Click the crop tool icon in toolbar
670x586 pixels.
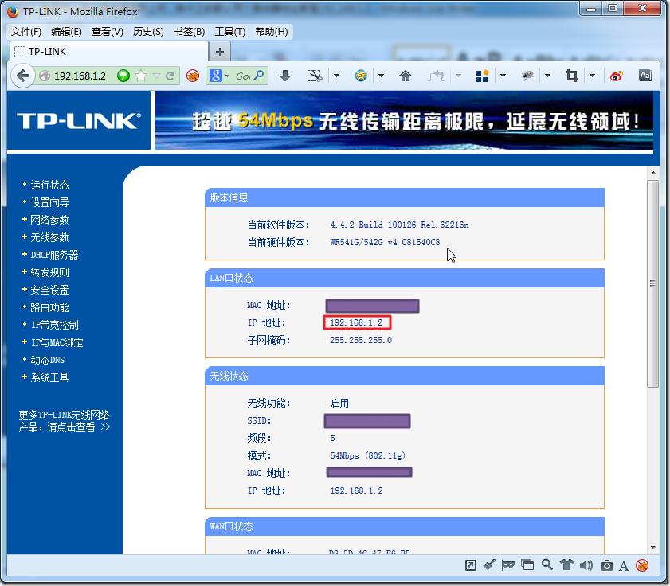(x=572, y=76)
